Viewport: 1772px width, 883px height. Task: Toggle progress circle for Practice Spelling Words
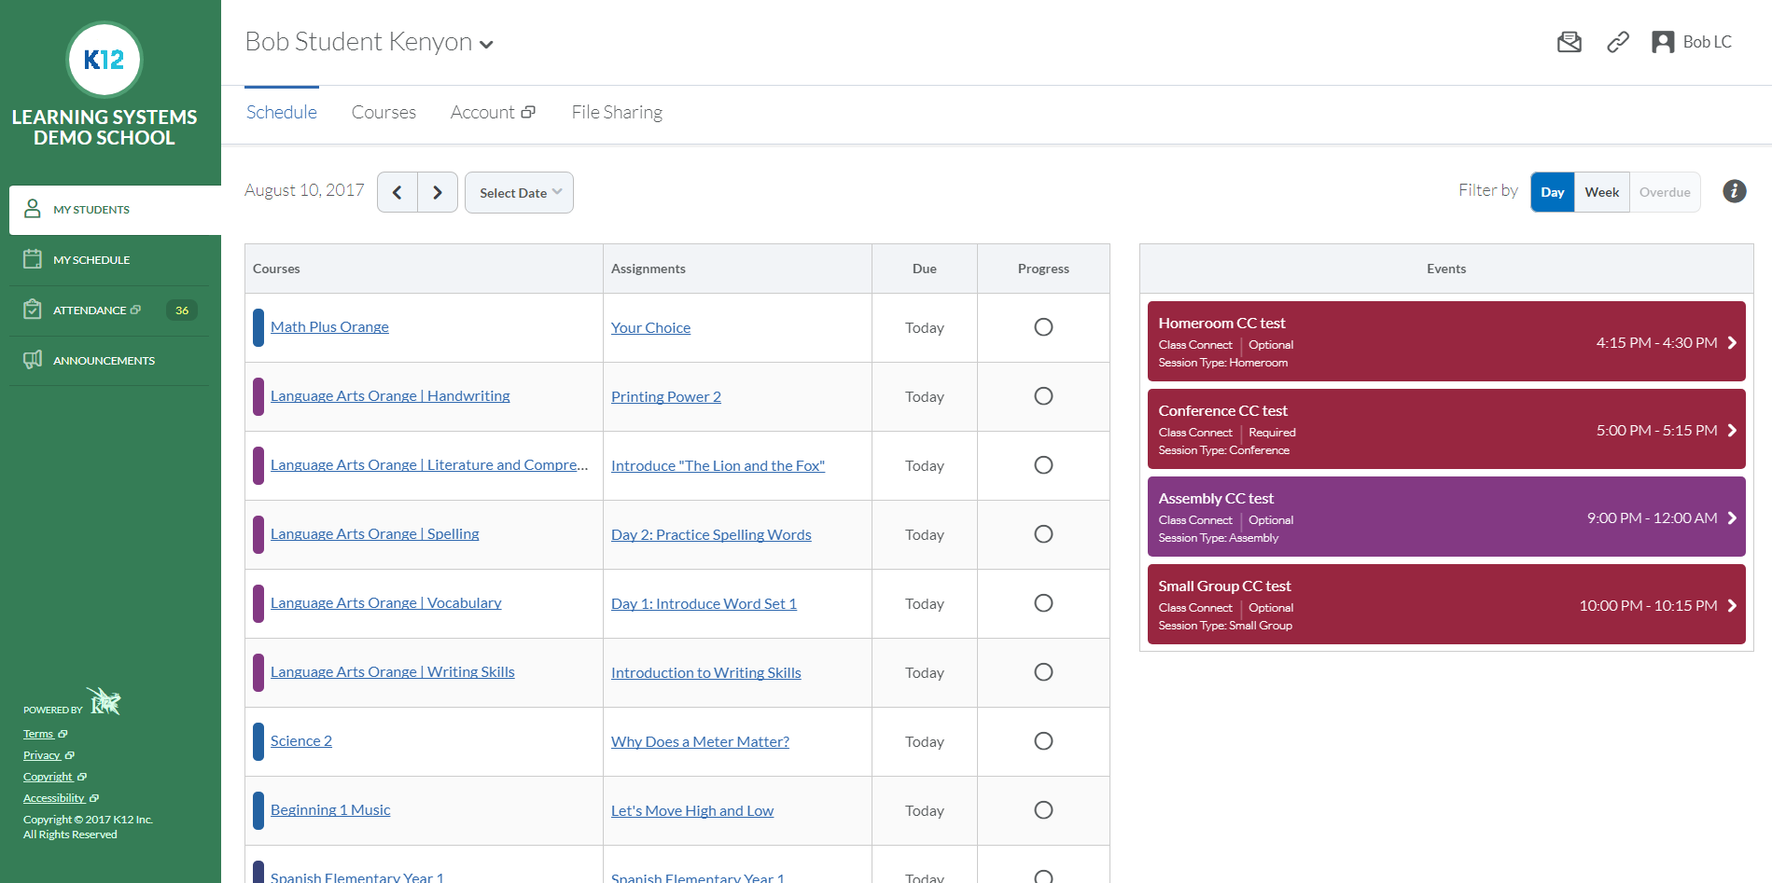(1043, 534)
